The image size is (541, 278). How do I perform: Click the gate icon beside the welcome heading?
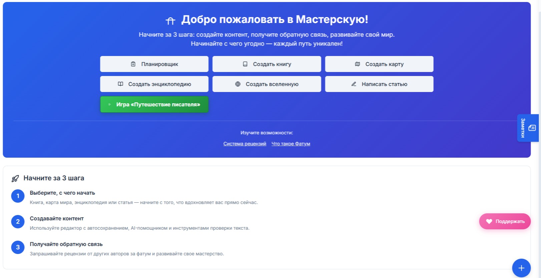[x=170, y=21]
